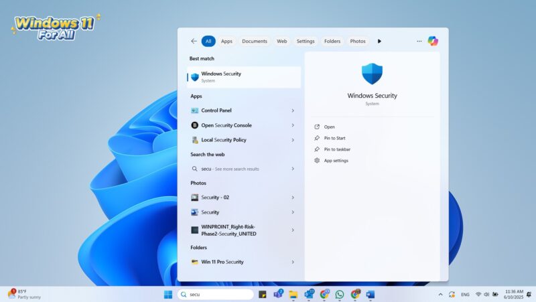Expand the WINPROINT_Right-Risk result chevron

293,230
